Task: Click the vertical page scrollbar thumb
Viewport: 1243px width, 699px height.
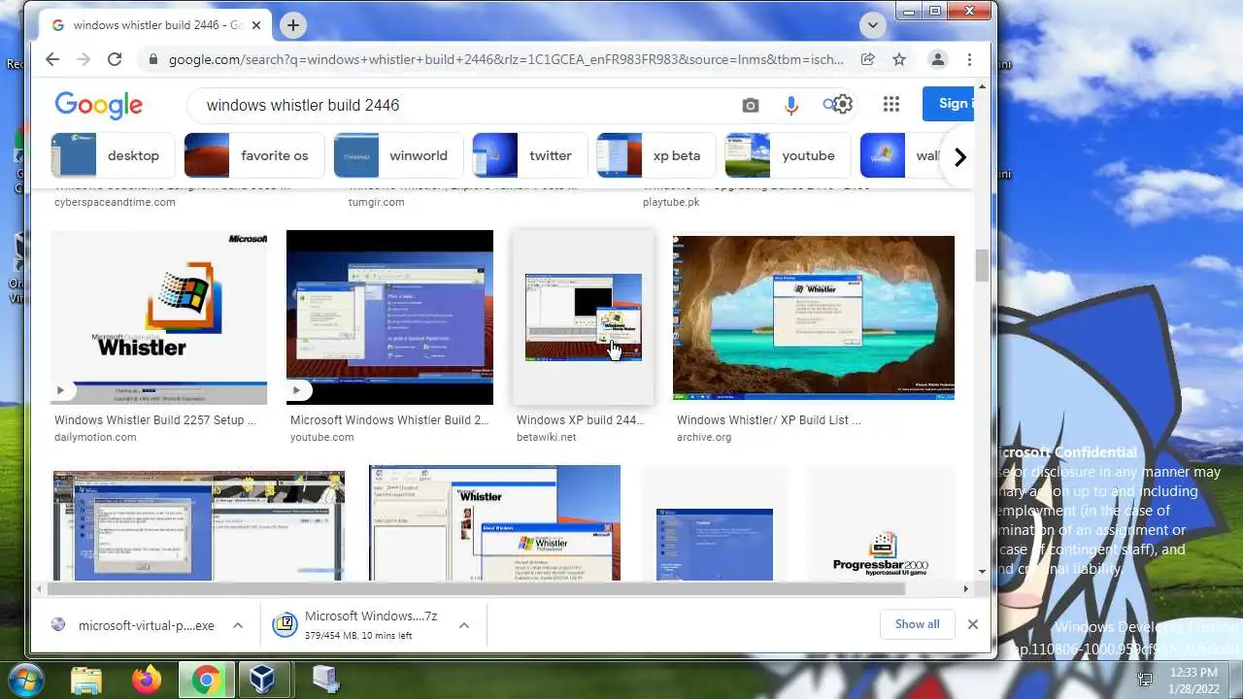Action: (983, 264)
